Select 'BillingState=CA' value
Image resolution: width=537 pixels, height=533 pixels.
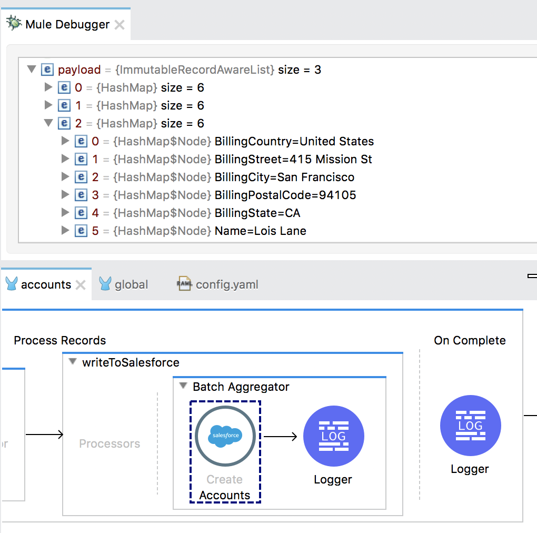tap(257, 213)
